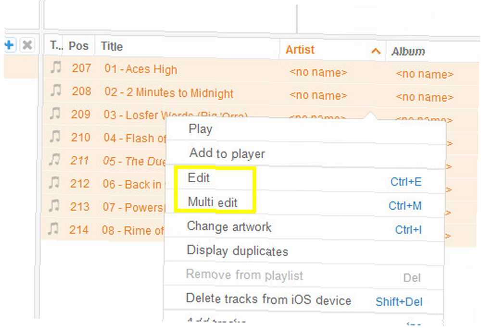Click music note icon for track 212
Viewport: 481px width, 328px height.
pyautogui.click(x=54, y=183)
